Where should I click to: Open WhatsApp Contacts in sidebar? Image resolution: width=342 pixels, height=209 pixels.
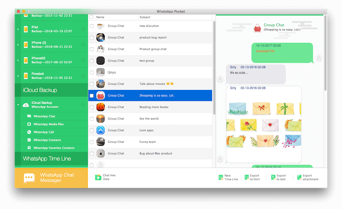54,140
